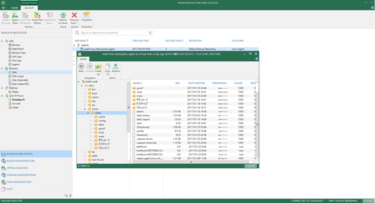Click Copy To action icon
This screenshot has height=203, width=375.
[x=108, y=69]
